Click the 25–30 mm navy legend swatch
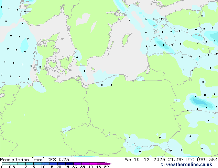This screenshot has width=218, height=168. pos(69,164)
